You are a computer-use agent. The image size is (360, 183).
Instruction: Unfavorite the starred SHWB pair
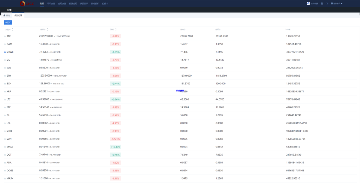tap(5, 52)
